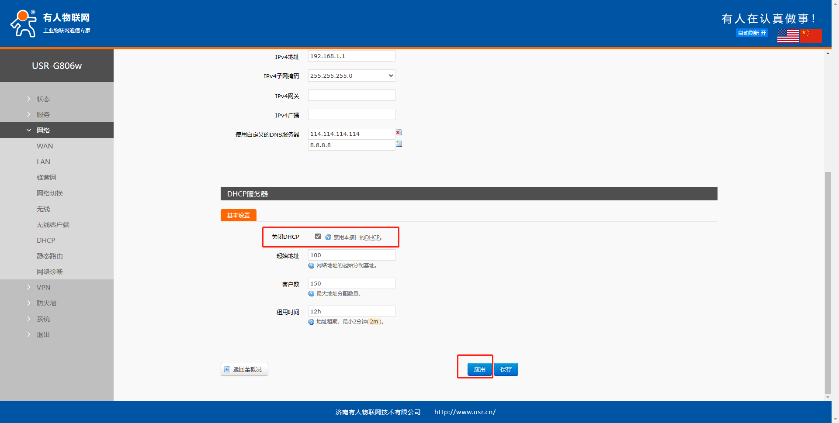Toggle the 自动刷新 开 auto-refresh switch
This screenshot has height=423, width=839.
(x=752, y=33)
